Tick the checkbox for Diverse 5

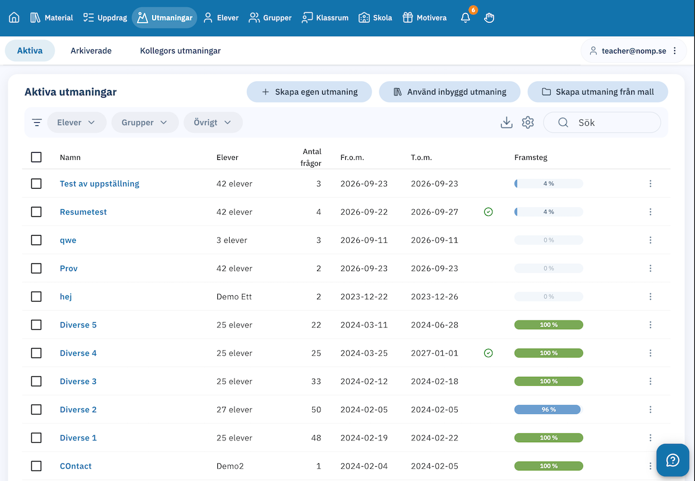(x=37, y=325)
